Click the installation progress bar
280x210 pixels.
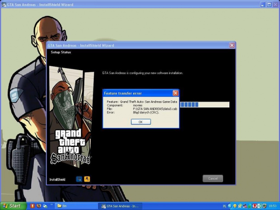tap(205, 105)
